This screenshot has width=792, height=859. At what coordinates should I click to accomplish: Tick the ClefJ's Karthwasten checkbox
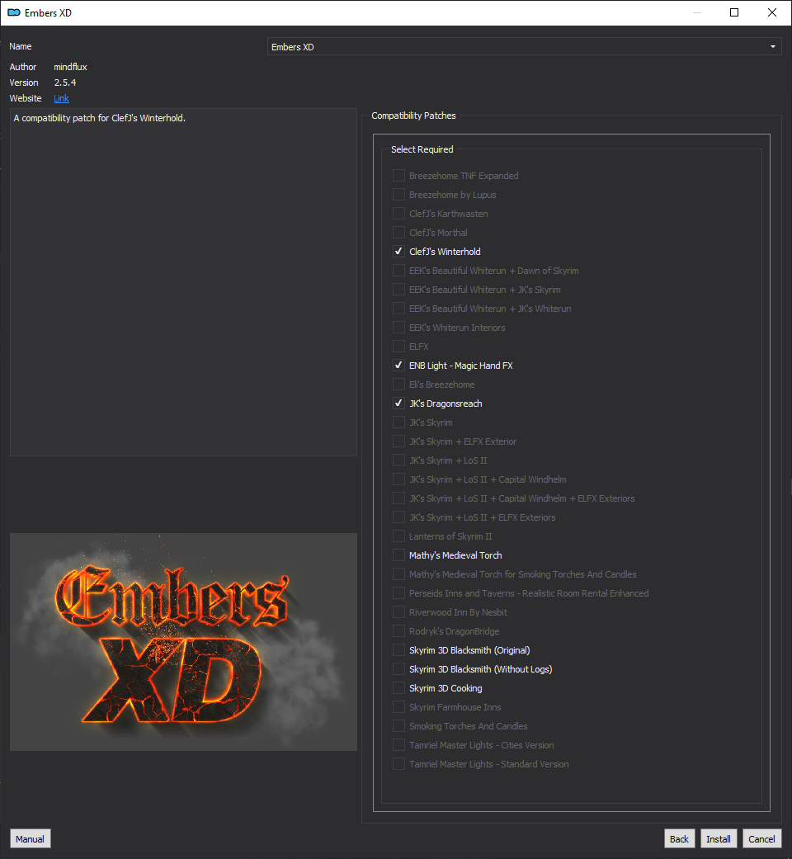(398, 214)
